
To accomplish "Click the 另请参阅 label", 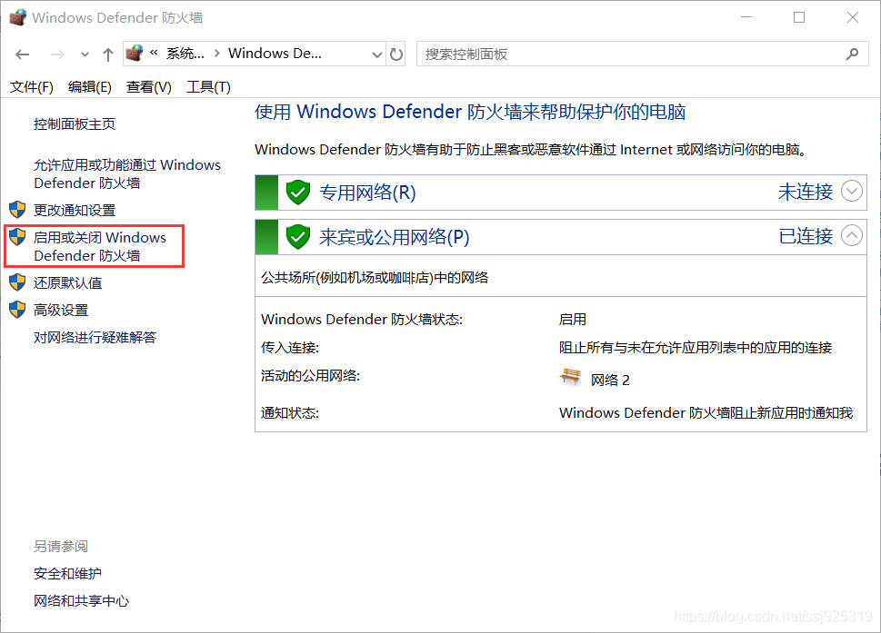I will click(x=61, y=546).
